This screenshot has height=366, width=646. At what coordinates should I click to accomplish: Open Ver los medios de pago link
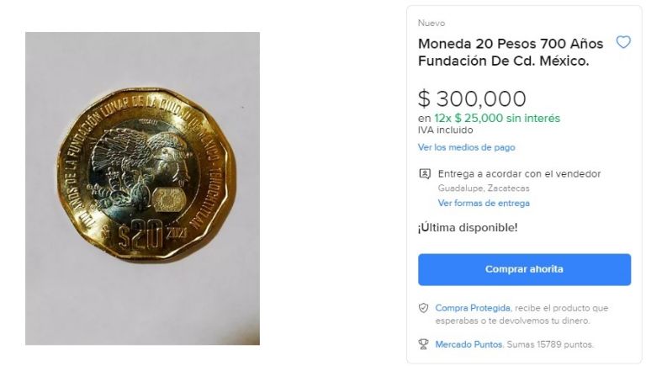click(466, 147)
